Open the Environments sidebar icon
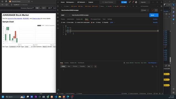Viewport: 176px width, 99px height. pyautogui.click(x=58, y=14)
